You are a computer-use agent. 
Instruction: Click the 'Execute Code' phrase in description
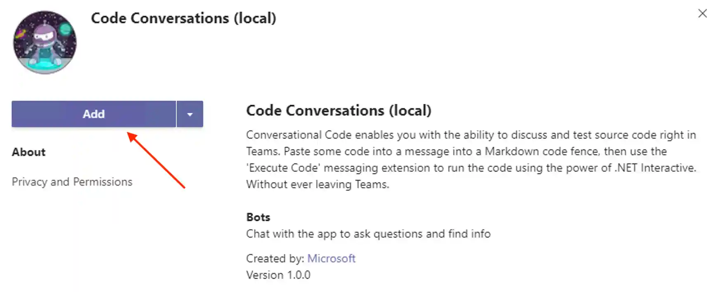[285, 168]
